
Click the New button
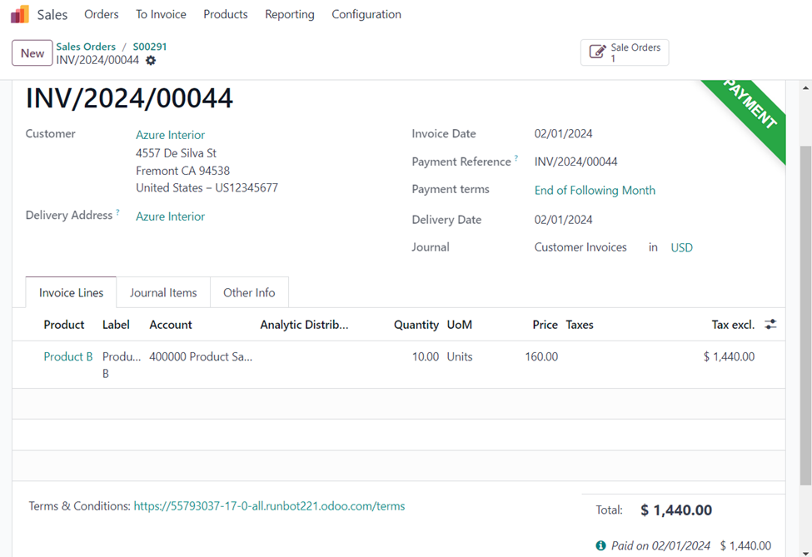(32, 53)
